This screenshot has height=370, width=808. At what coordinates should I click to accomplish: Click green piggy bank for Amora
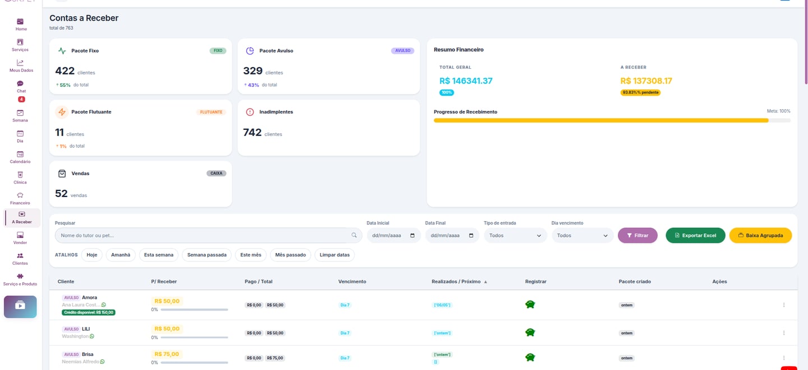(x=530, y=305)
